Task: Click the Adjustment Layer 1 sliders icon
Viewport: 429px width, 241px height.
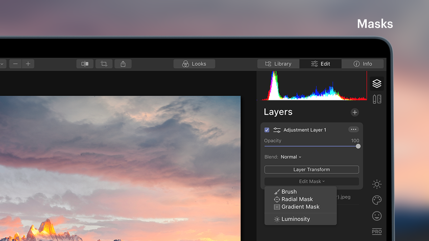Action: coord(277,130)
